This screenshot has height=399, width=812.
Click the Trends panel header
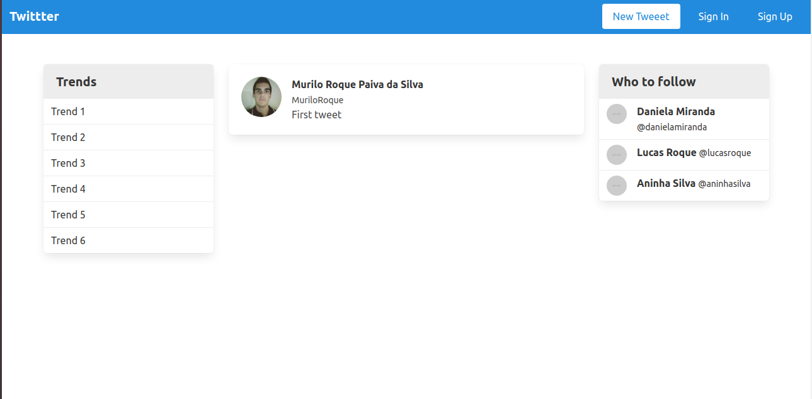(x=129, y=82)
